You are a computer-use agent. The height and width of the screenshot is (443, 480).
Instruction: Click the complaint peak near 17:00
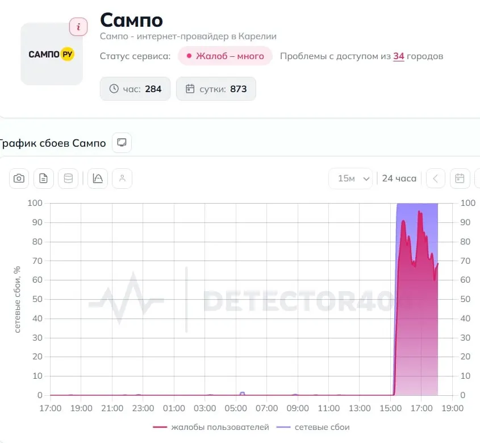419,212
